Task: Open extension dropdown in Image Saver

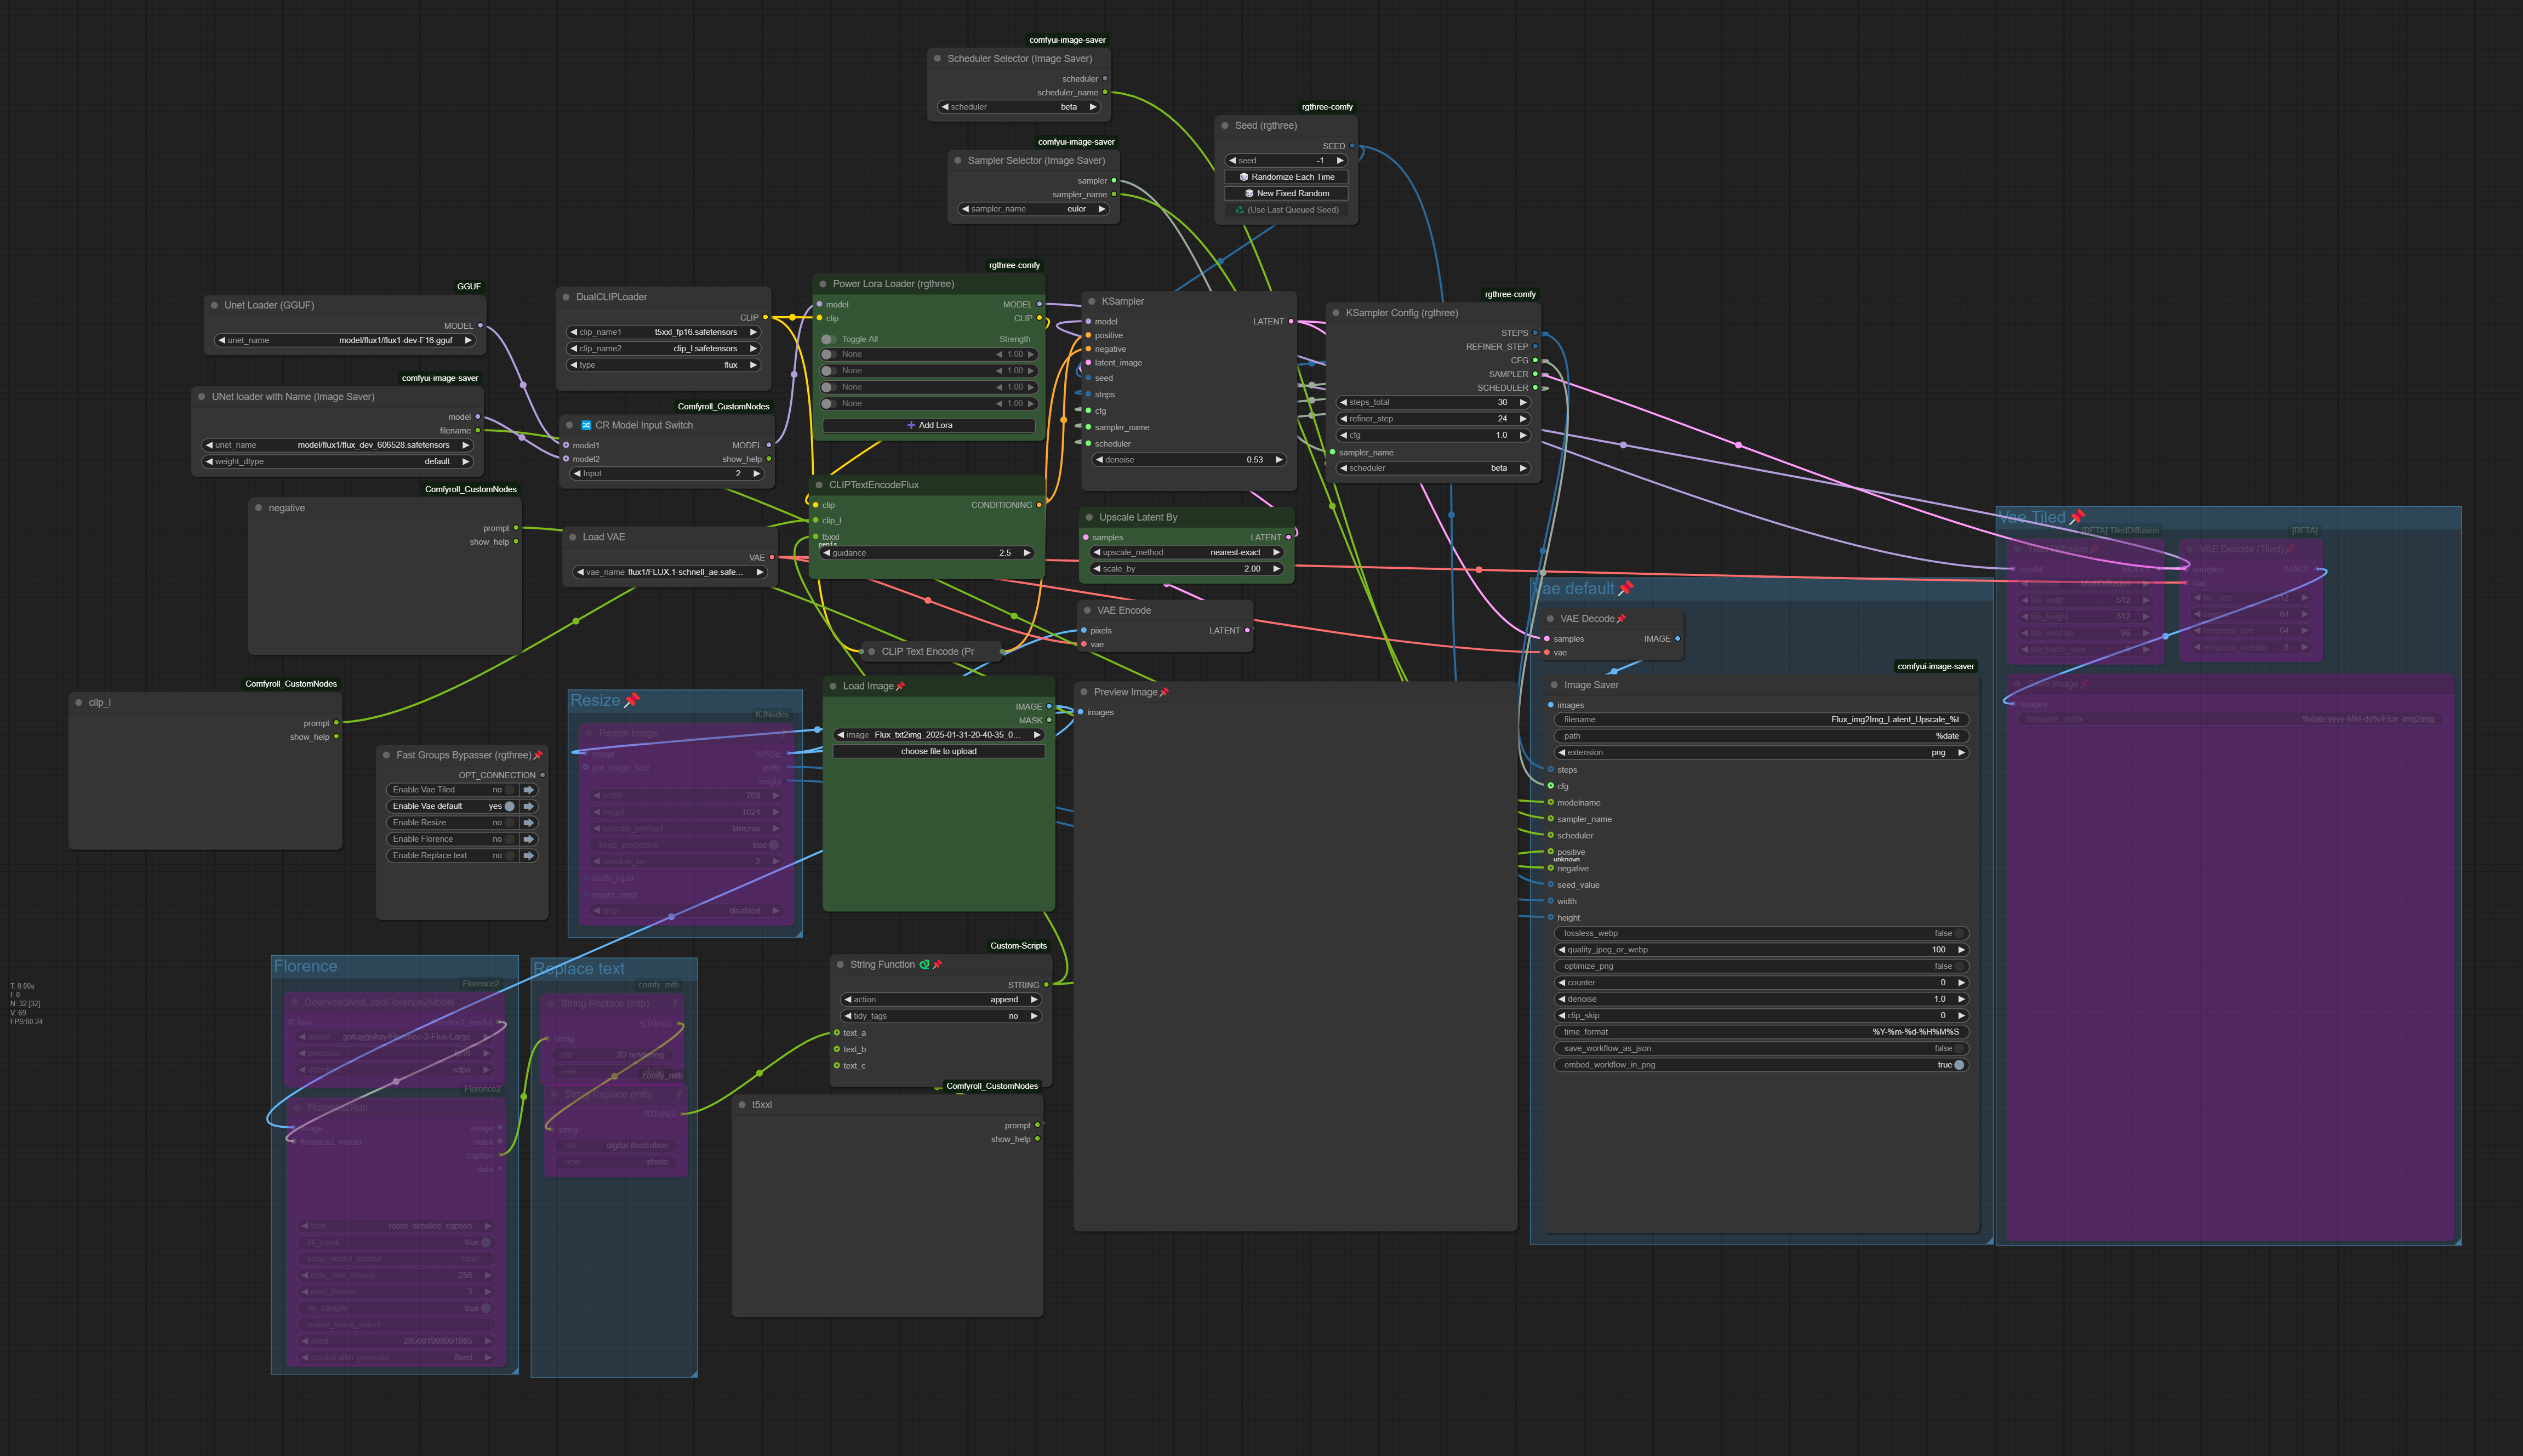Action: pyautogui.click(x=1760, y=753)
